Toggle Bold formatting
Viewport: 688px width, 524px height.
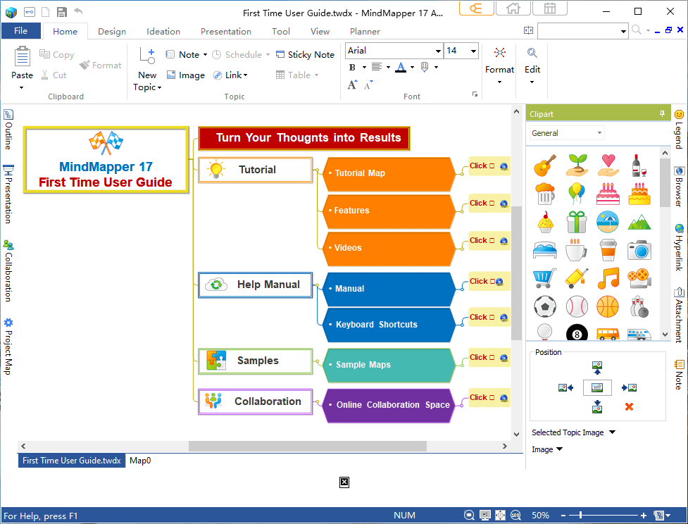pos(352,67)
